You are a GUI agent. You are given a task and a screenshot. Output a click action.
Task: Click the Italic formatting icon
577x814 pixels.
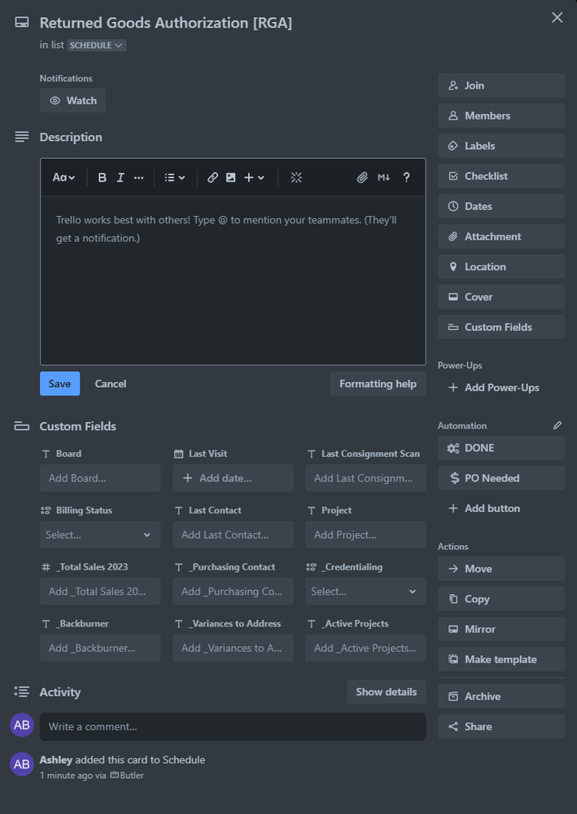pyautogui.click(x=120, y=178)
